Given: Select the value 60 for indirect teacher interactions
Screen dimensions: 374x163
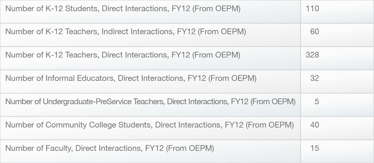Looking at the screenshot, I should coord(314,32).
